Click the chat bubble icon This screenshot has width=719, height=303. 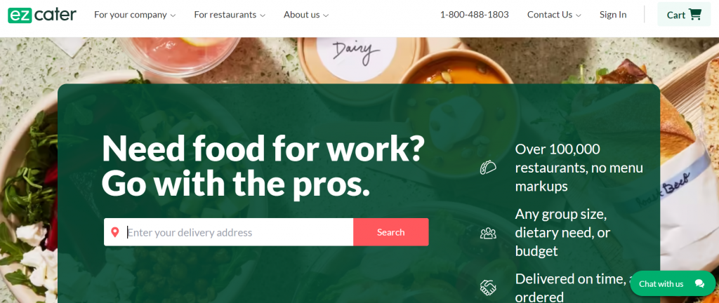click(699, 283)
